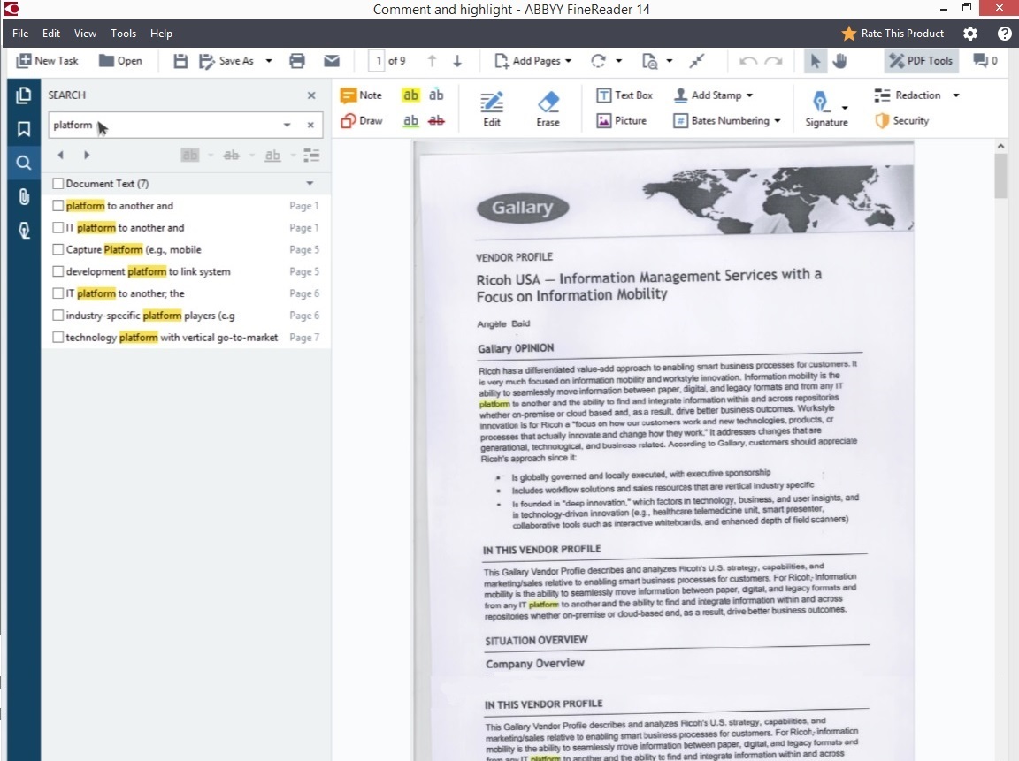Insert a Text Box
Image resolution: width=1019 pixels, height=761 pixels.
point(624,95)
